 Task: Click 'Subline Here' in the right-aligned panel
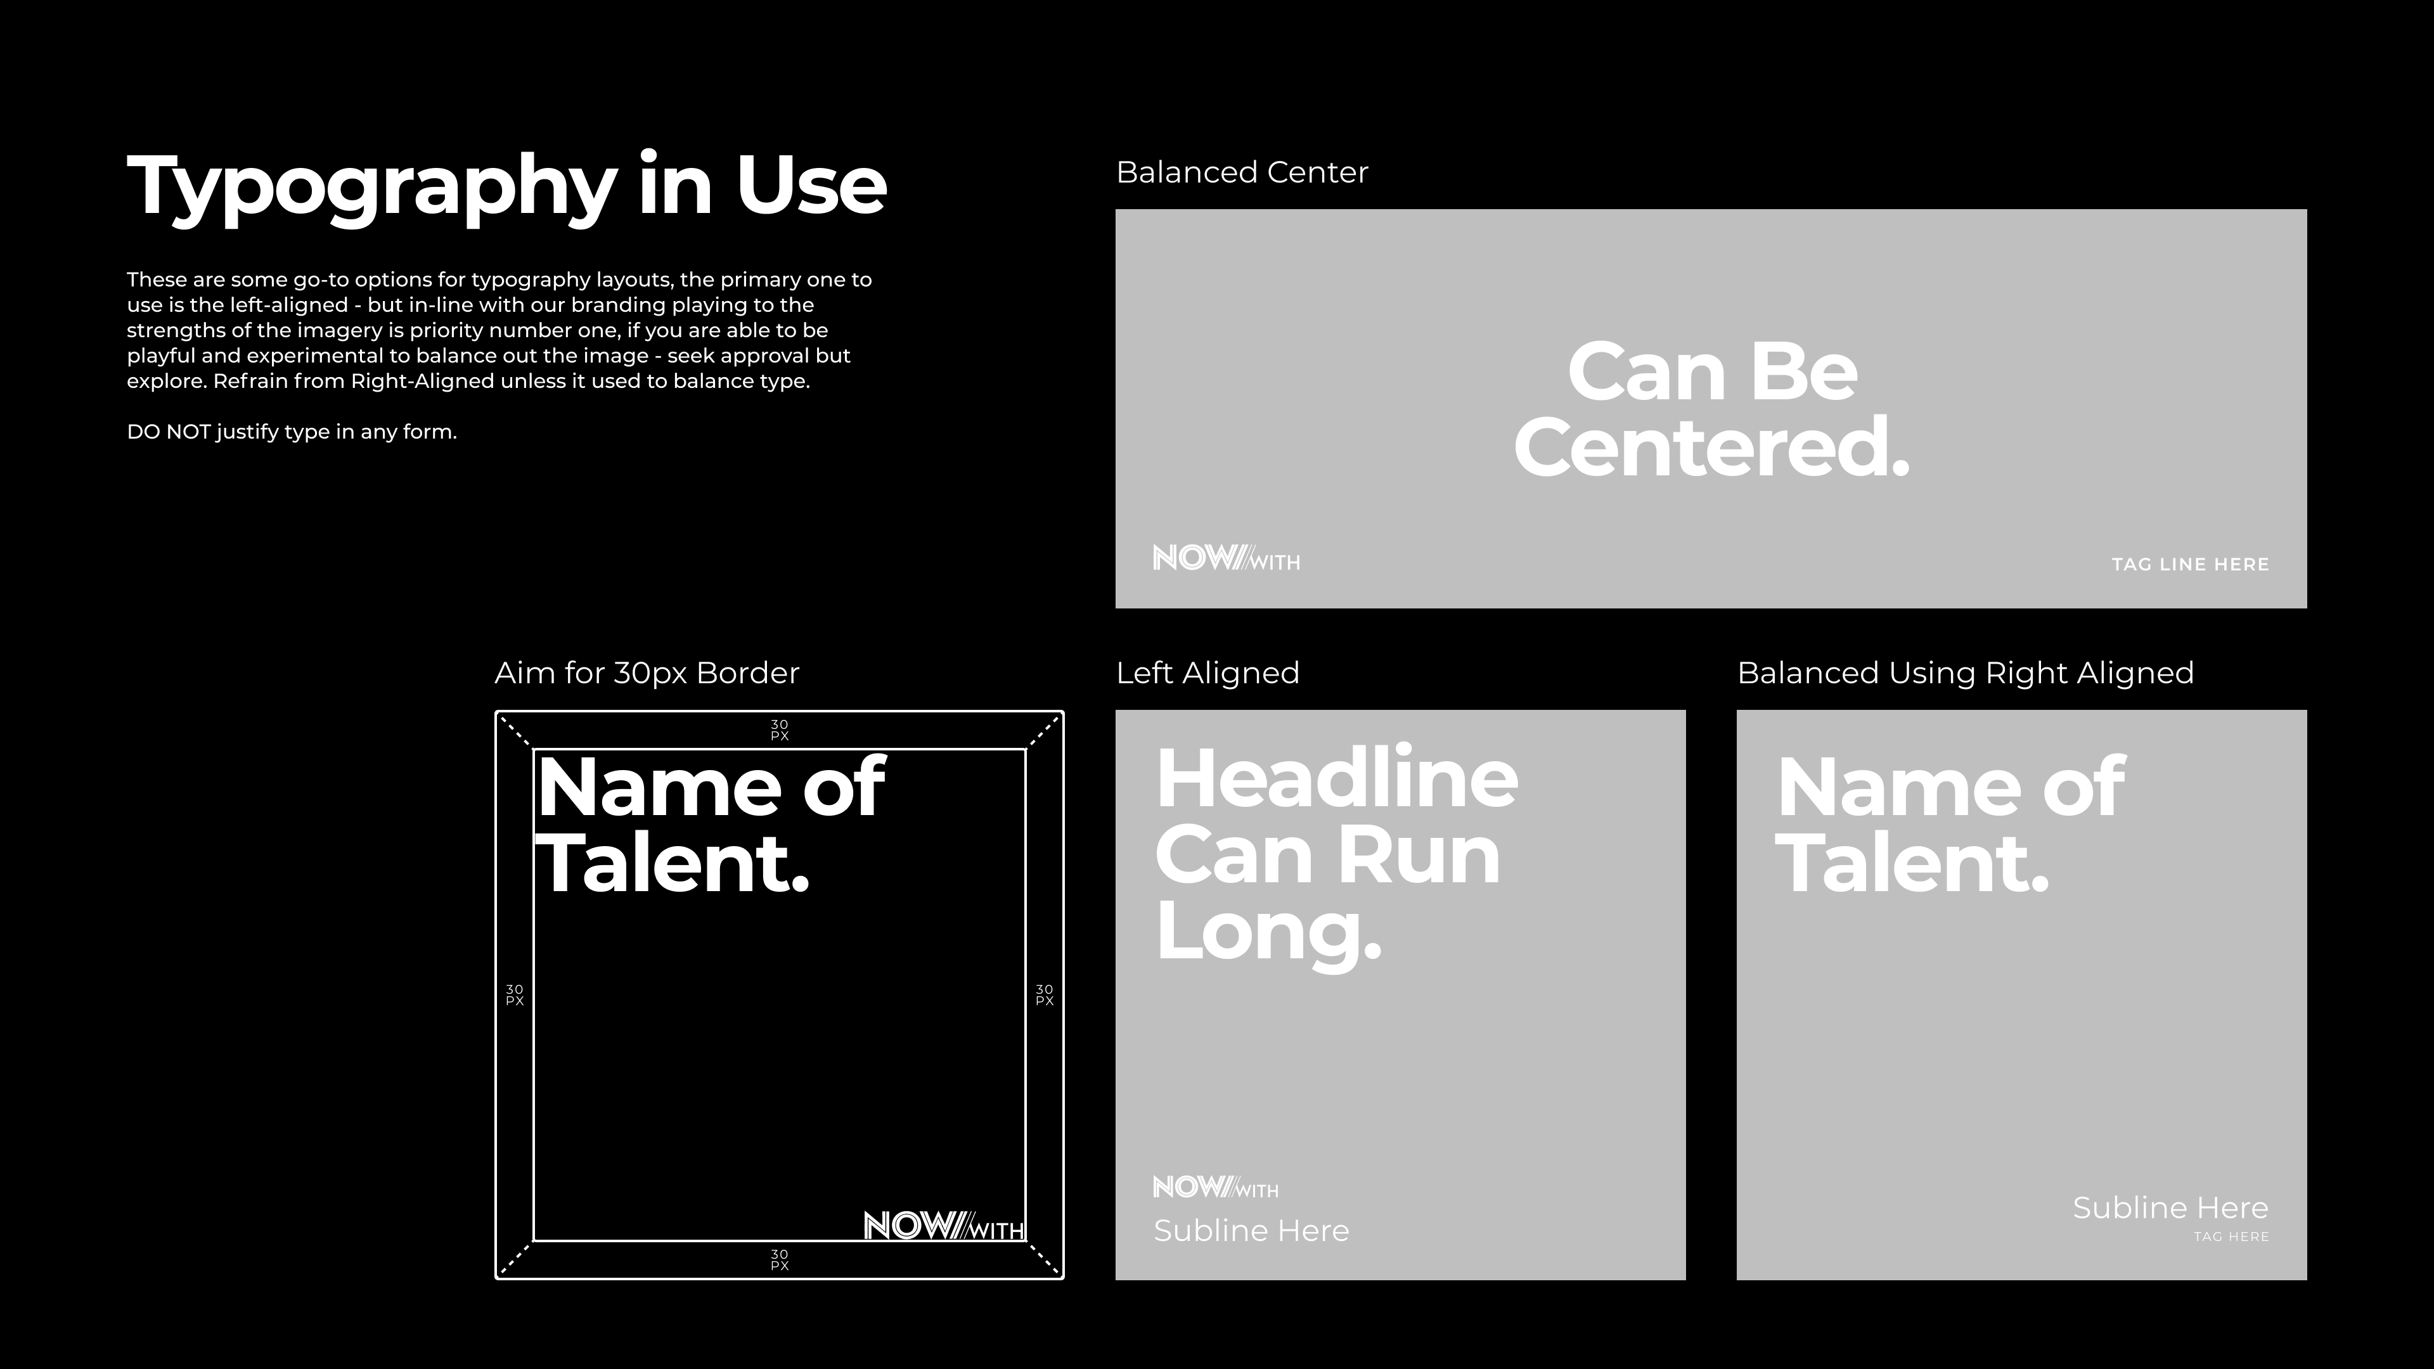(2170, 1207)
